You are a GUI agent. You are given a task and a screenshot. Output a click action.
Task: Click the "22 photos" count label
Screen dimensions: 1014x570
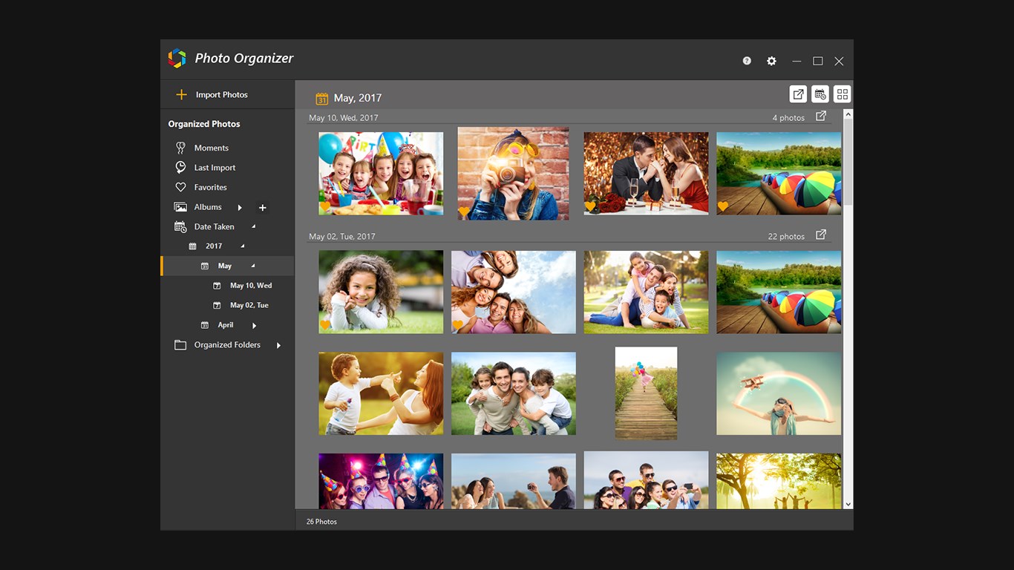tap(786, 237)
